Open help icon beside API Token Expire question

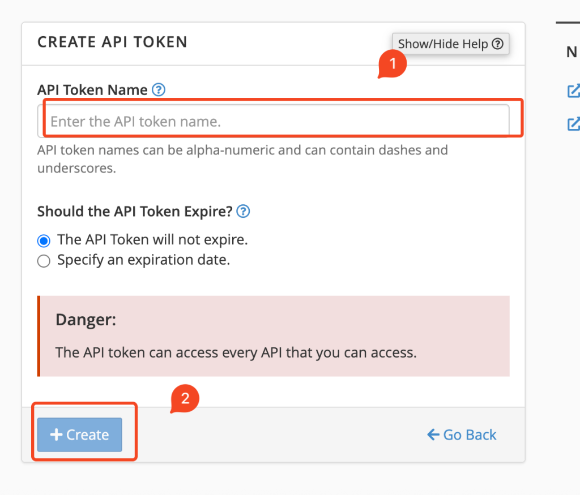pos(244,212)
